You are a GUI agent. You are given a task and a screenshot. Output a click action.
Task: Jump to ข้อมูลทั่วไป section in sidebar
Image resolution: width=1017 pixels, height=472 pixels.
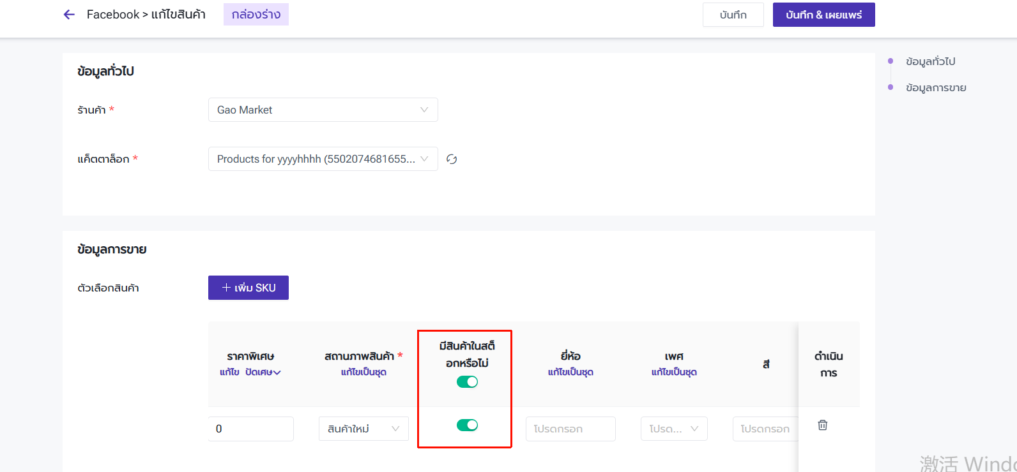point(930,62)
